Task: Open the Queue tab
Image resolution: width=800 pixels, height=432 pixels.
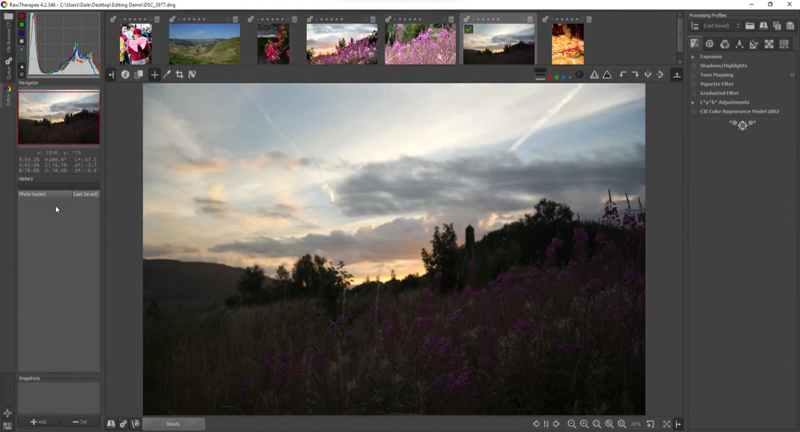Action: tap(8, 69)
